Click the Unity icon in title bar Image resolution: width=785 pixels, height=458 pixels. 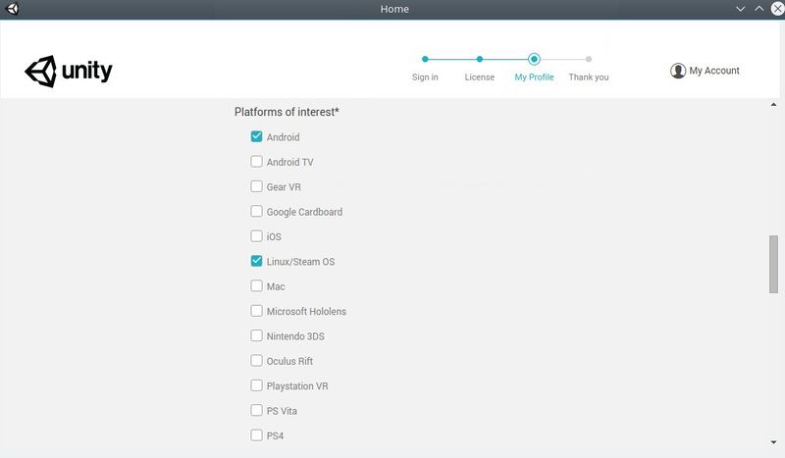pos(12,9)
